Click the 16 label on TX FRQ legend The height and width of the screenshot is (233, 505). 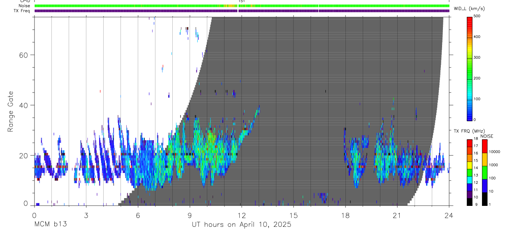click(475, 153)
